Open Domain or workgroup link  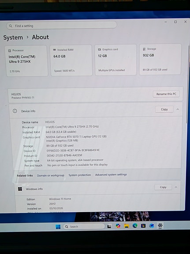[x=51, y=175]
